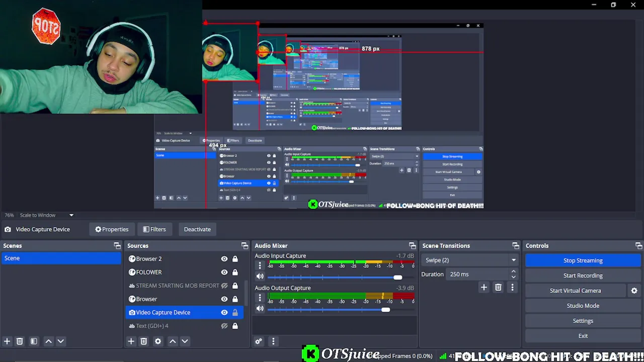Viewport: 644px width, 362px height.
Task: Move source up arrow in Sources panel
Action: click(173, 341)
